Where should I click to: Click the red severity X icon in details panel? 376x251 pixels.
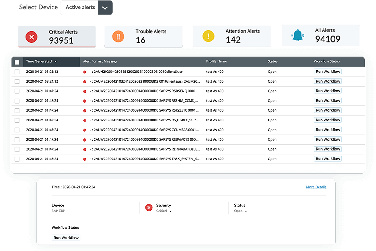tap(149, 207)
